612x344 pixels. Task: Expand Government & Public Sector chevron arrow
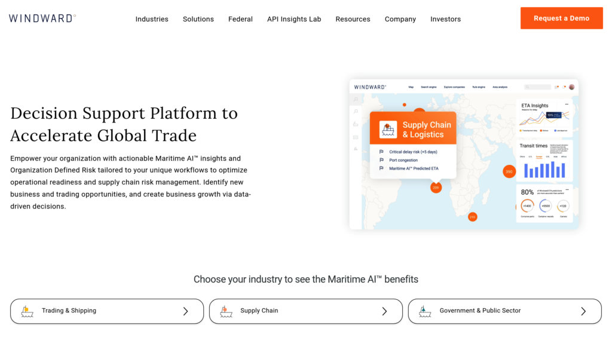pos(583,311)
